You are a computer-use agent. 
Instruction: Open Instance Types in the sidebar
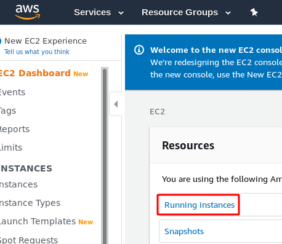[30, 203]
